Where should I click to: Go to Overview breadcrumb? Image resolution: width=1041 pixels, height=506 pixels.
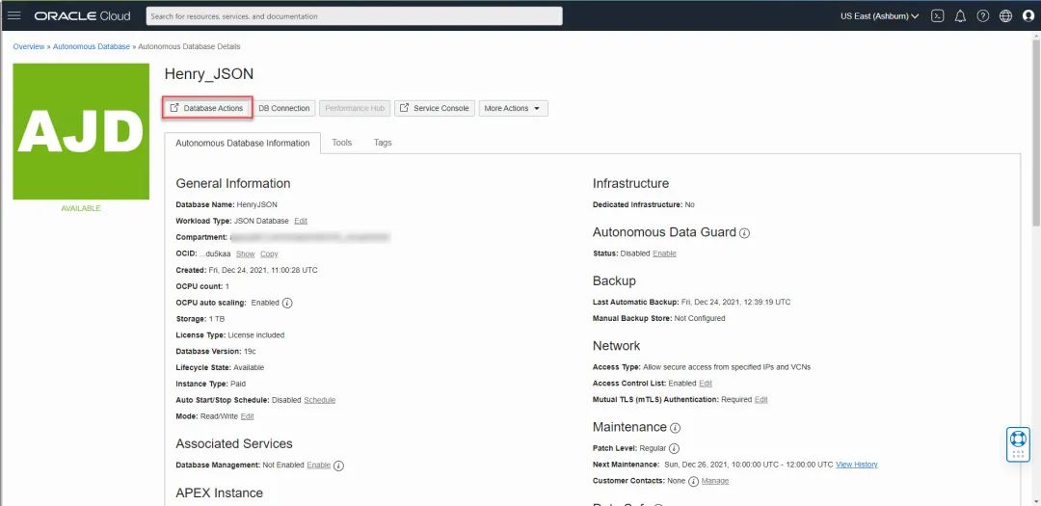click(x=29, y=46)
